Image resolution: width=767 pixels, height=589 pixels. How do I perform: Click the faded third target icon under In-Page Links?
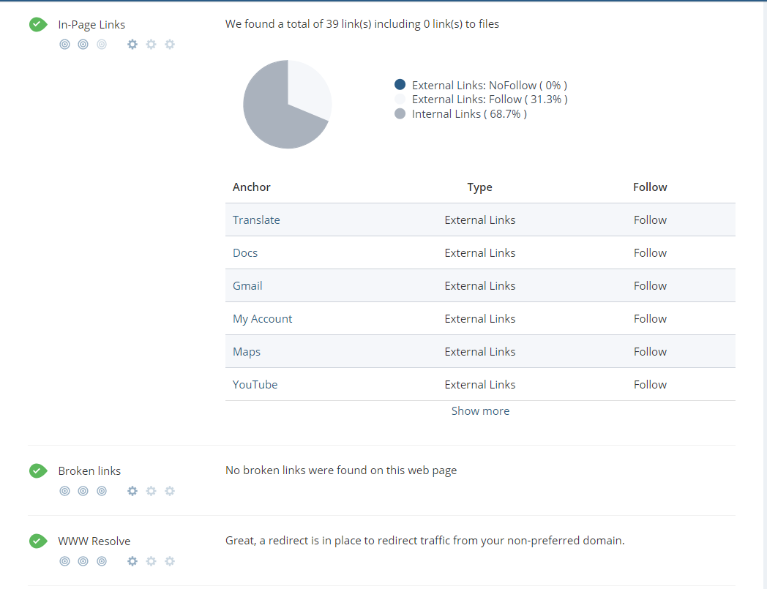coord(102,45)
